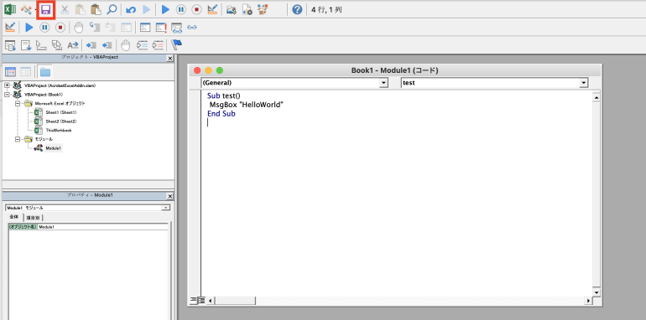The height and width of the screenshot is (320, 646).
Task: Select Sheet1 (Sheet1) in the project tree
Action: [x=61, y=112]
